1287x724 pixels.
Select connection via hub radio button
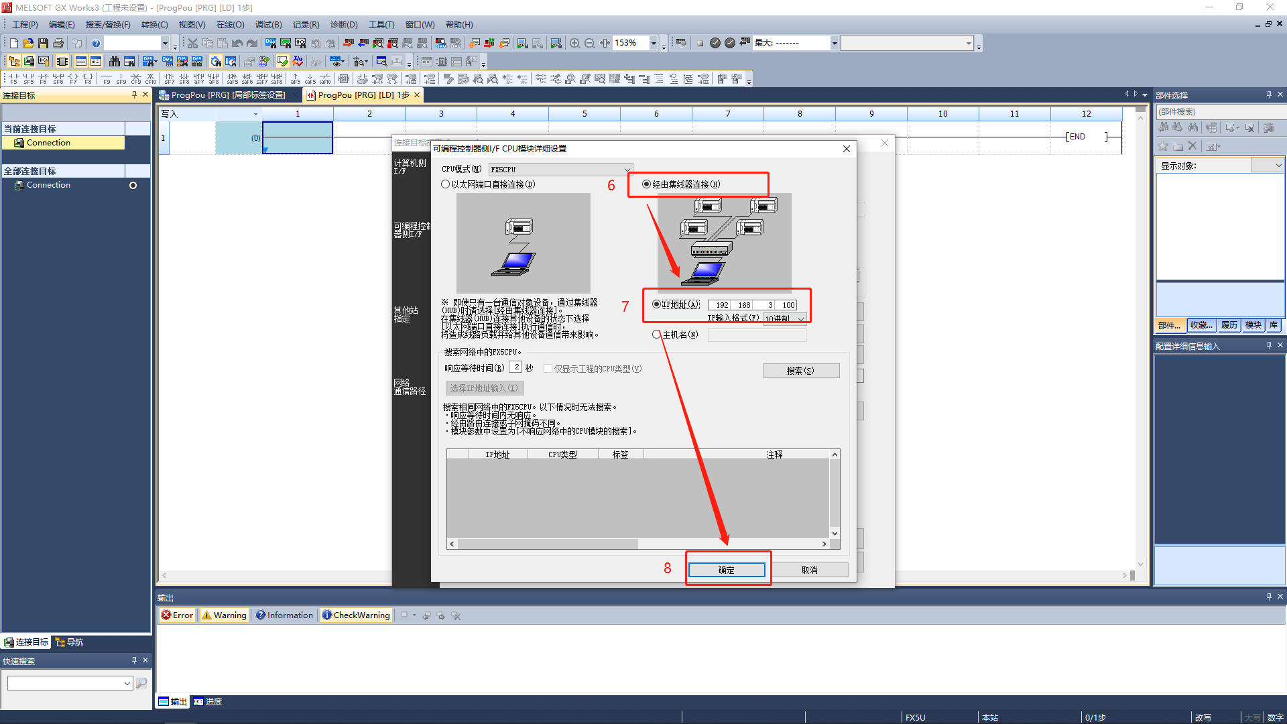646,184
